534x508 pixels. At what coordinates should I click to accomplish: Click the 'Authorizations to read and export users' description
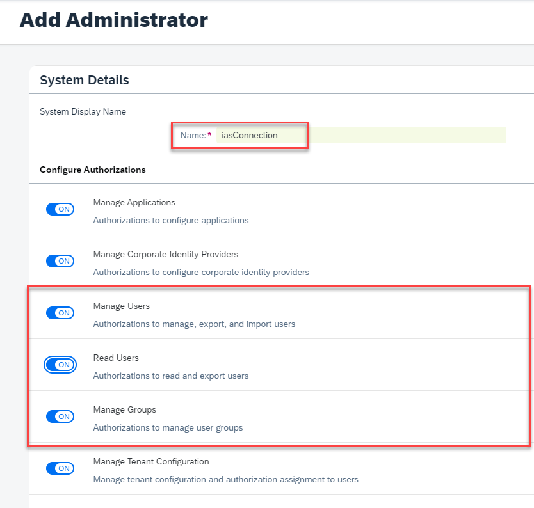[x=170, y=376]
